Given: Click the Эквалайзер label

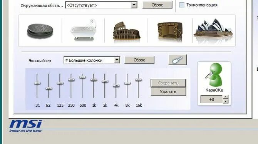Looking at the screenshot, I should 40,61.
